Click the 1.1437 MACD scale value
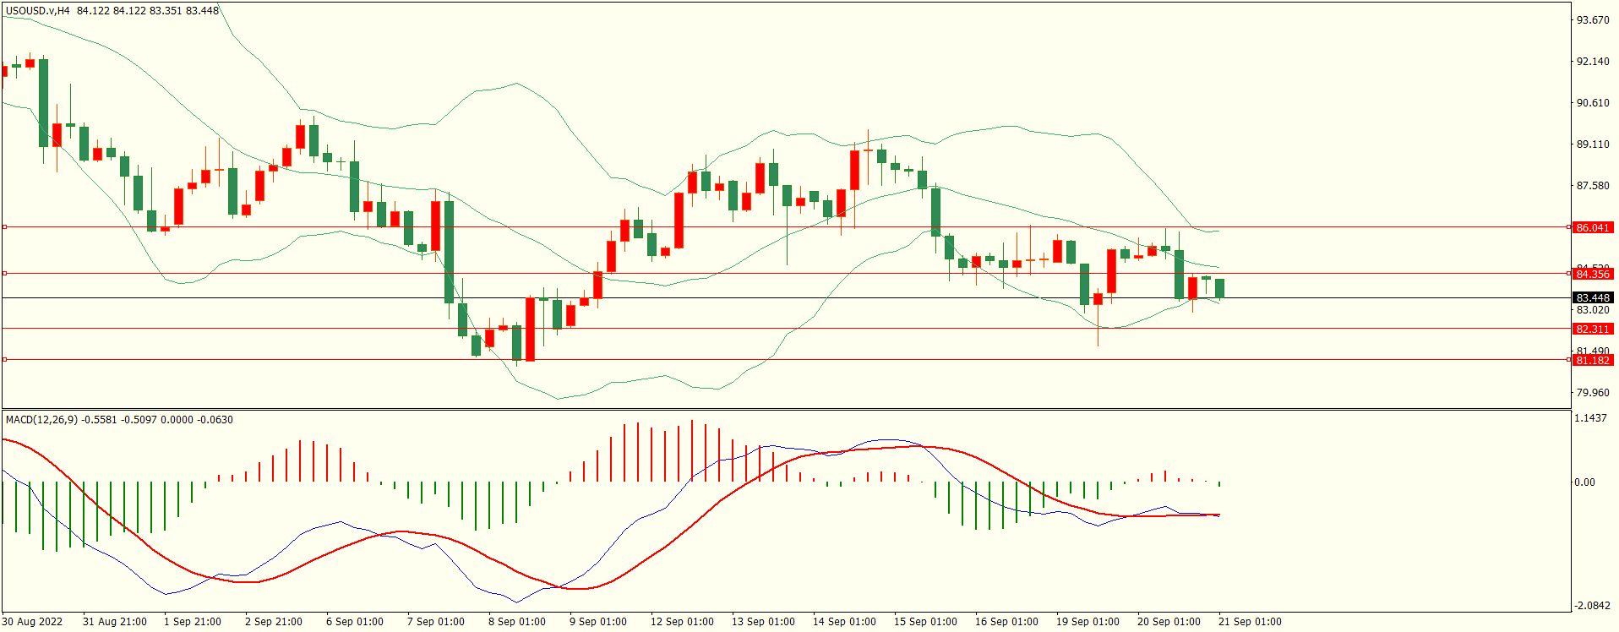The width and height of the screenshot is (1619, 632). coord(1591,418)
